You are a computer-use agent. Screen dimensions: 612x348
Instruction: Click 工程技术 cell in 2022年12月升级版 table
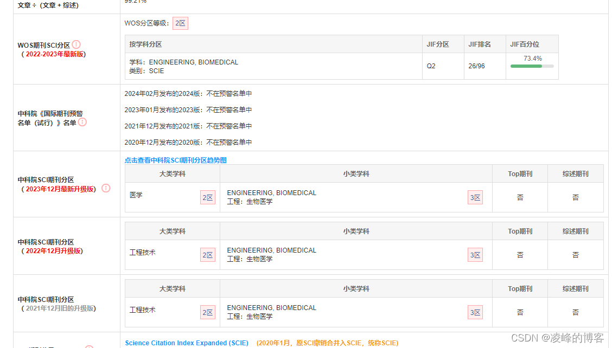(x=143, y=253)
